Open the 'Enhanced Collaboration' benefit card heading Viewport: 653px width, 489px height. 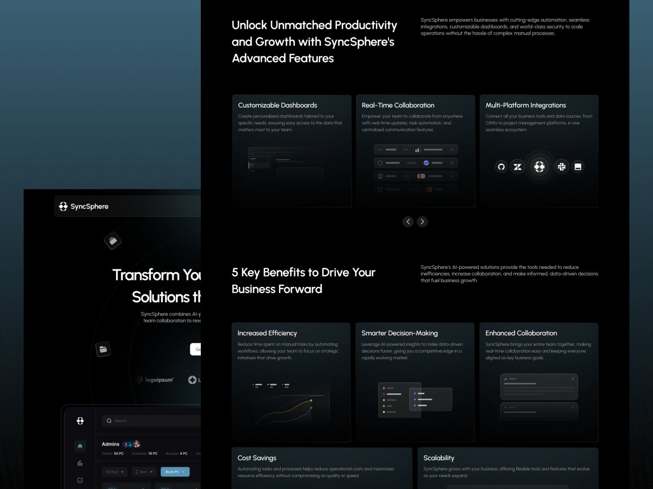[x=521, y=333]
